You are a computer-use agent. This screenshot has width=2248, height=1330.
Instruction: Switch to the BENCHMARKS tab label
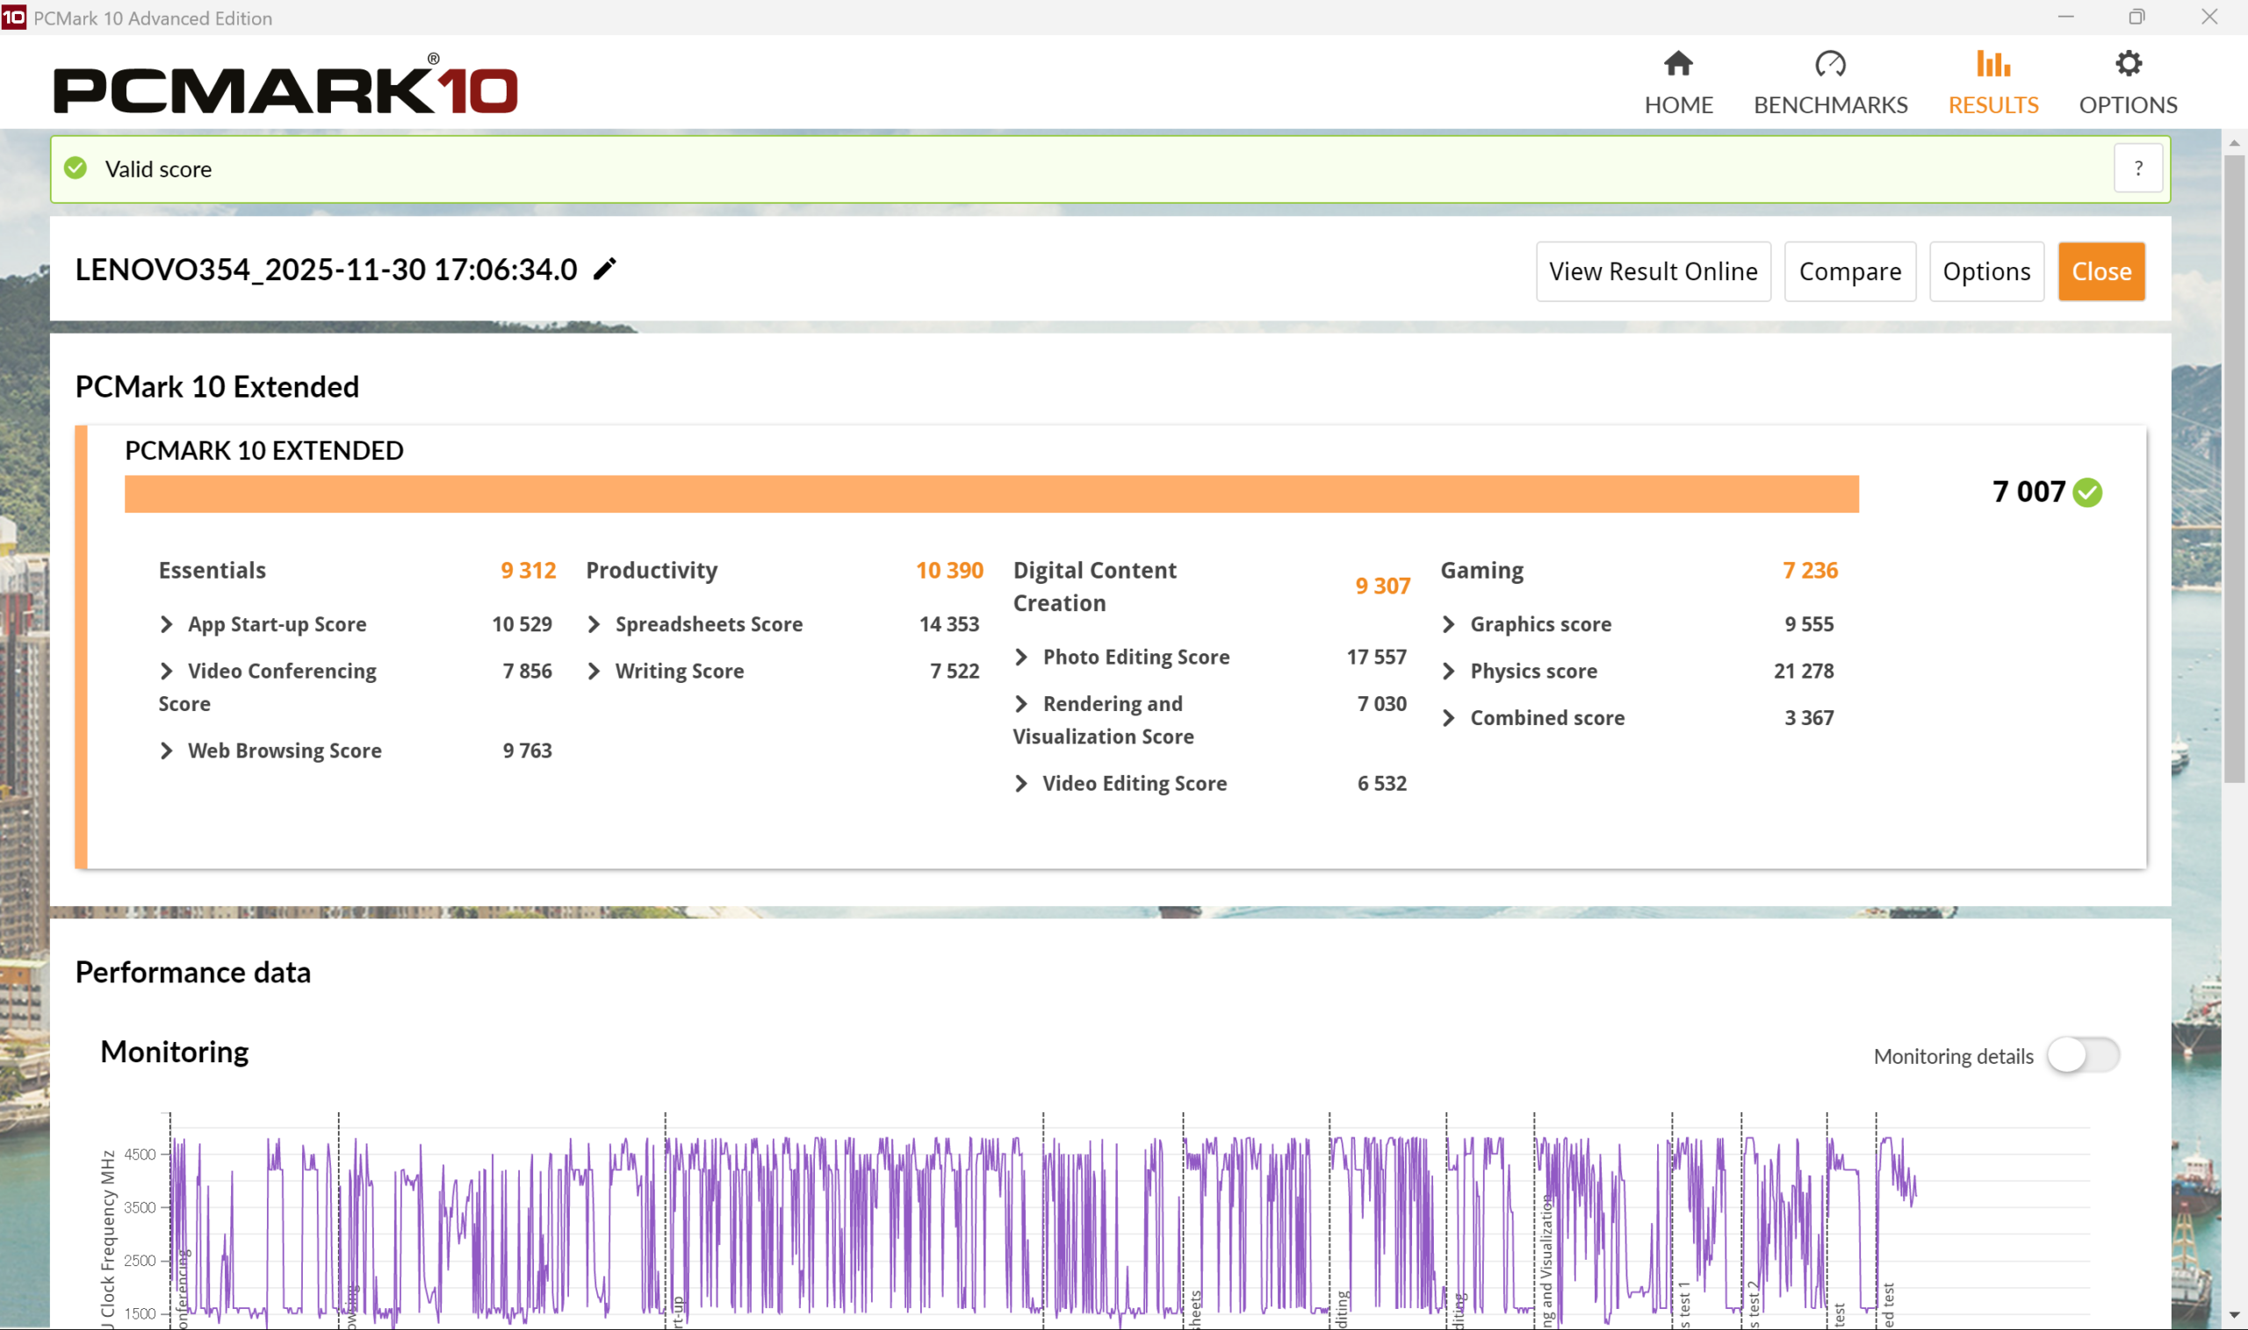click(1829, 104)
